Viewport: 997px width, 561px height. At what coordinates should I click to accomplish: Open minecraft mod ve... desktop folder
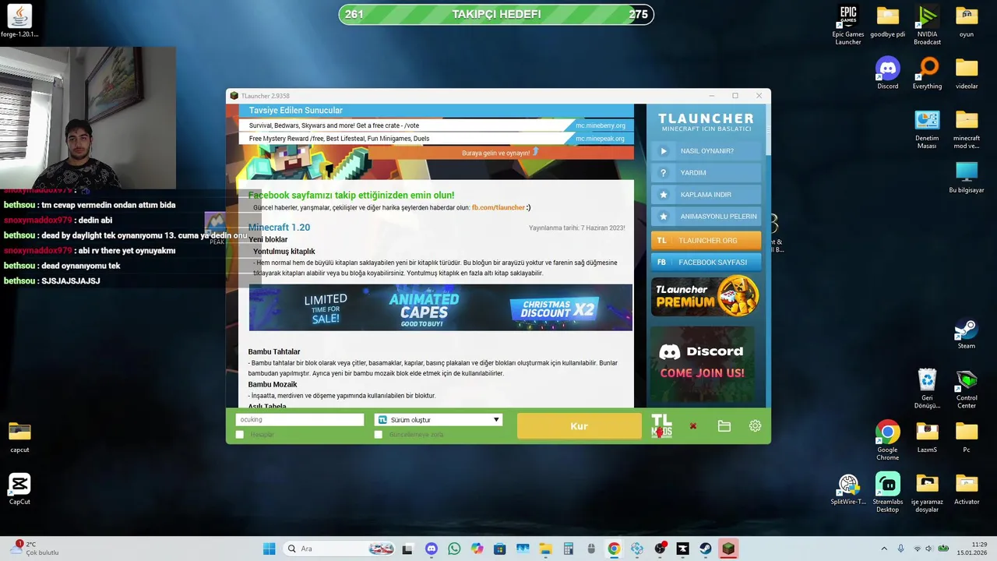pos(967,129)
